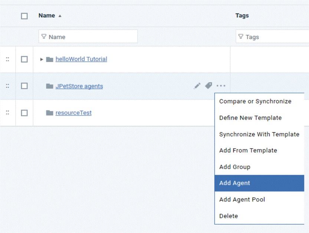Click the pencil edit icon on JPetStore agents

point(197,86)
